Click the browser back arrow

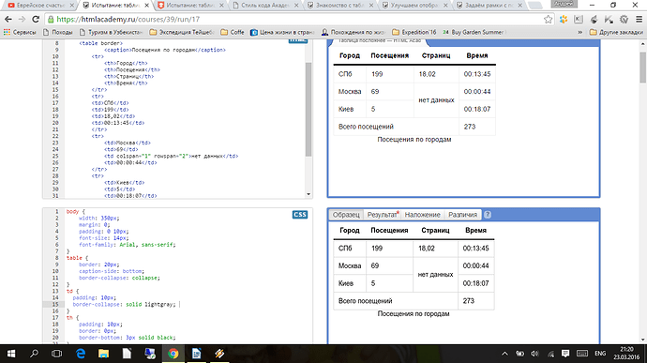point(8,20)
